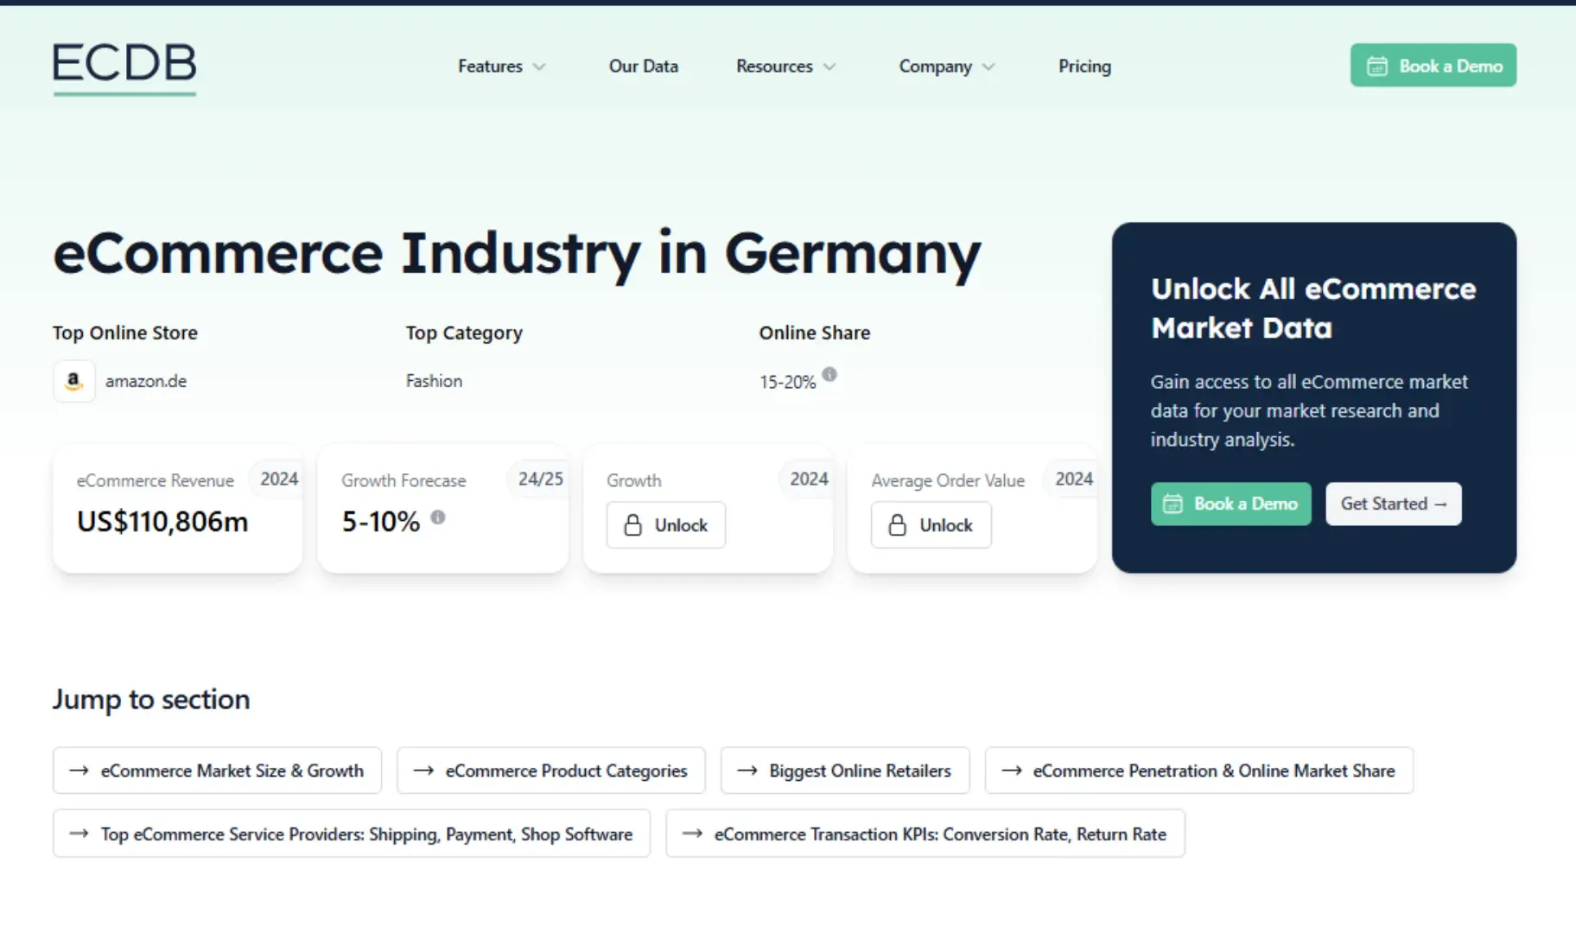Click the calendar icon in the dark panel's Book a Demo button

1172,504
